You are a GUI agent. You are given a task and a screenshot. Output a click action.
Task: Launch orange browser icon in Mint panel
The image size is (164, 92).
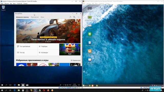(x=92, y=86)
